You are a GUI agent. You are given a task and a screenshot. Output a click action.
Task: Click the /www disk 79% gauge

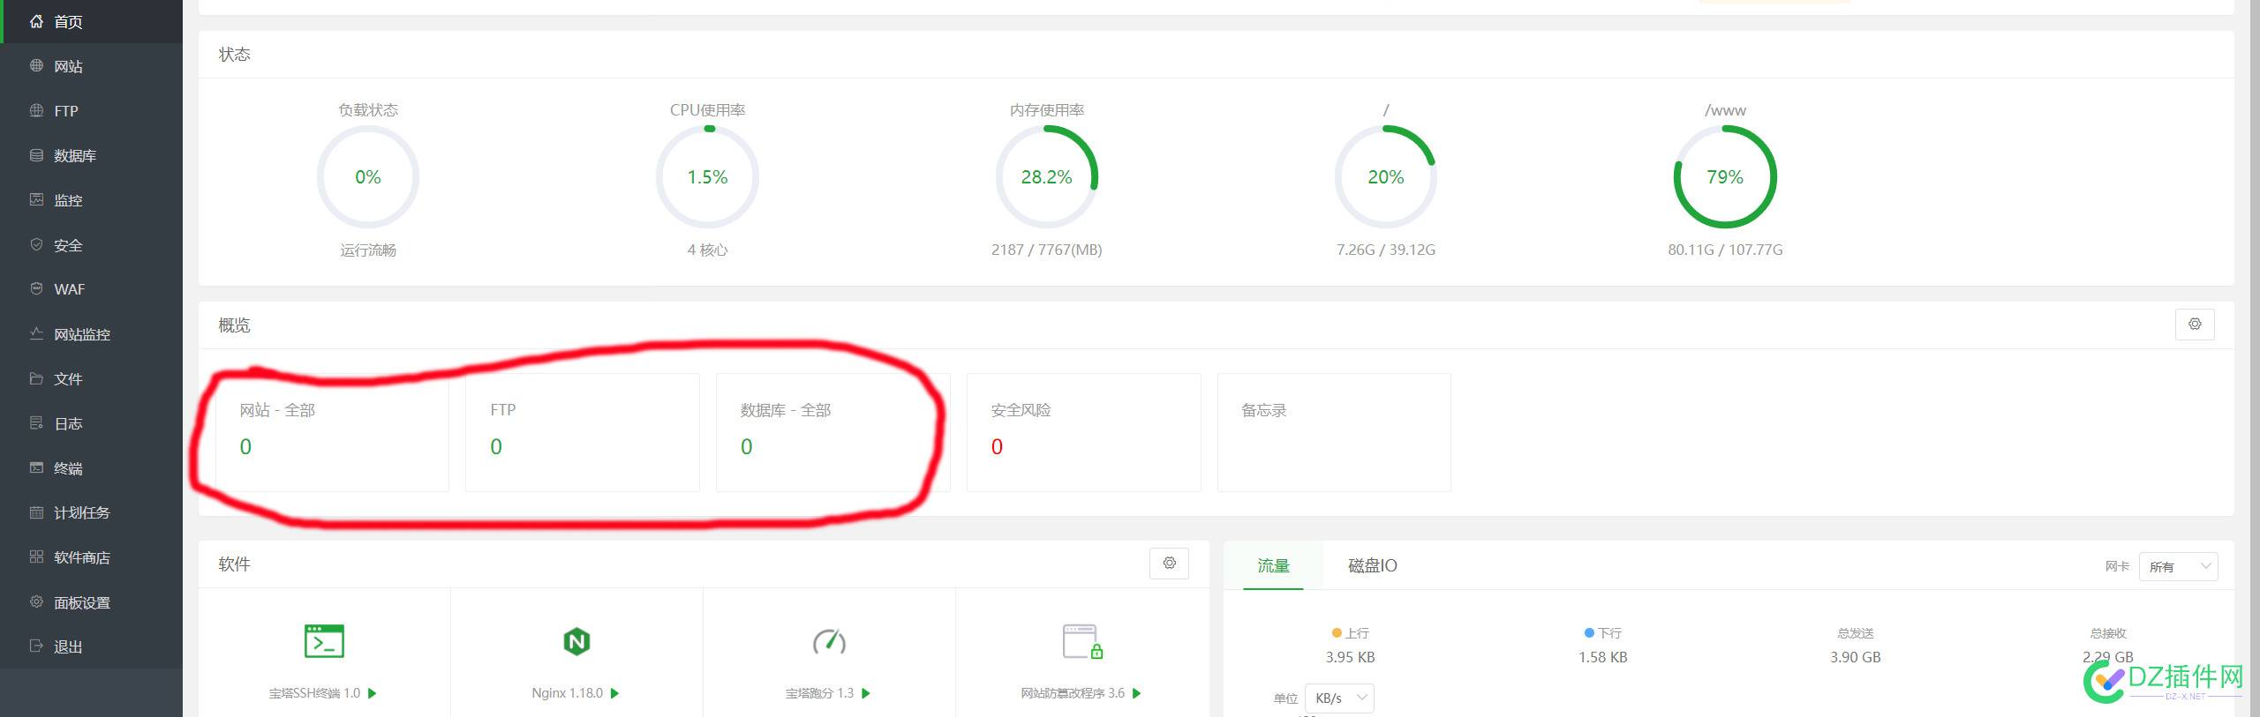[x=1725, y=176]
